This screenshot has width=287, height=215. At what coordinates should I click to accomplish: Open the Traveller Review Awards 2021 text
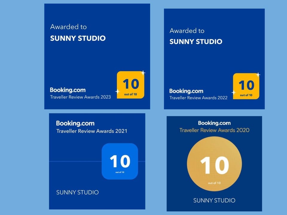click(x=92, y=131)
